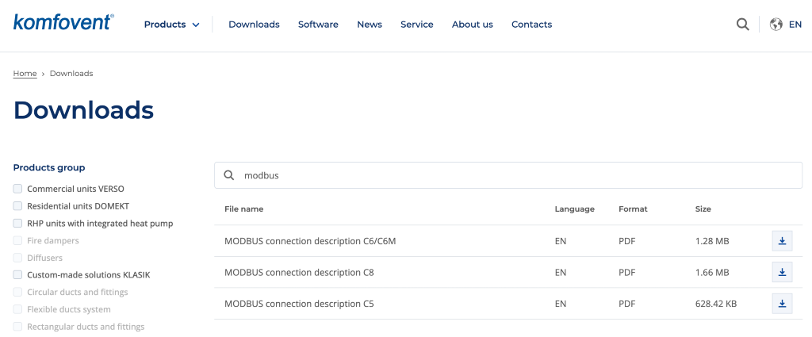Select Custom-made solutions KLASIK checkbox

click(17, 275)
